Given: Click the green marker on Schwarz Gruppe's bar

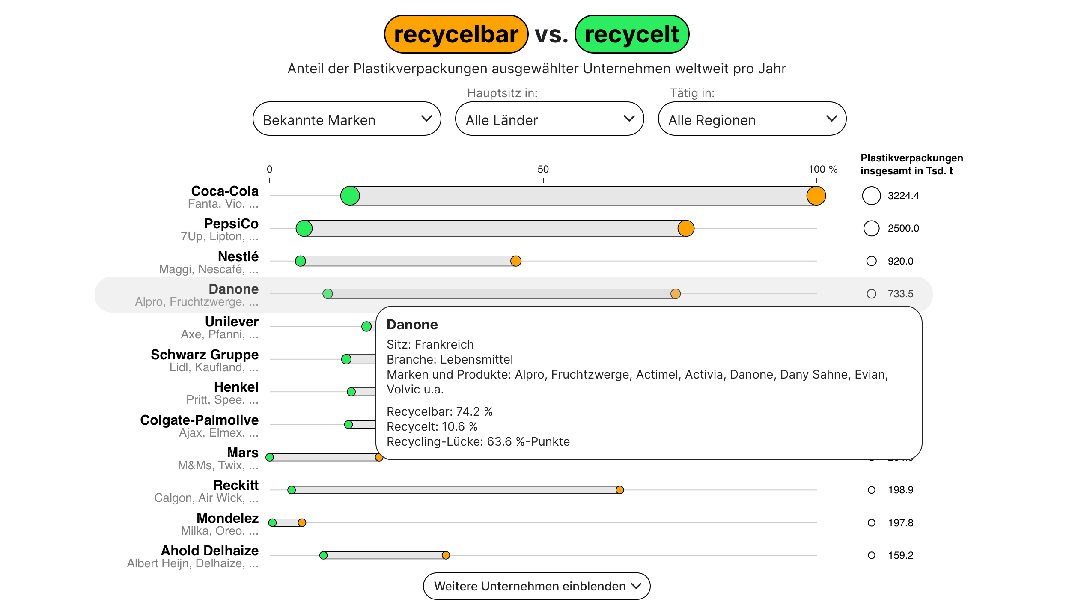Looking at the screenshot, I should pos(346,359).
